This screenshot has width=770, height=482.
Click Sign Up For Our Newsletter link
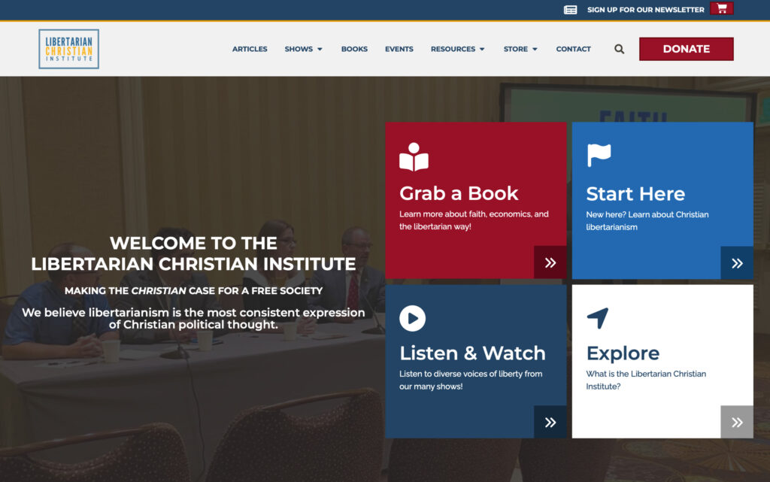[645, 10]
